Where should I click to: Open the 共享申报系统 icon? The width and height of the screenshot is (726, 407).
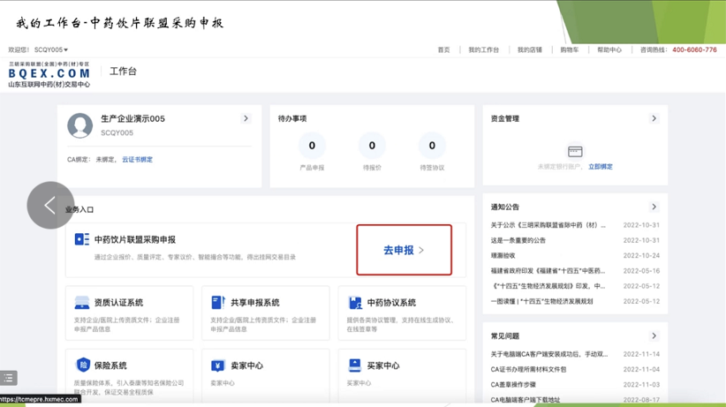click(218, 303)
